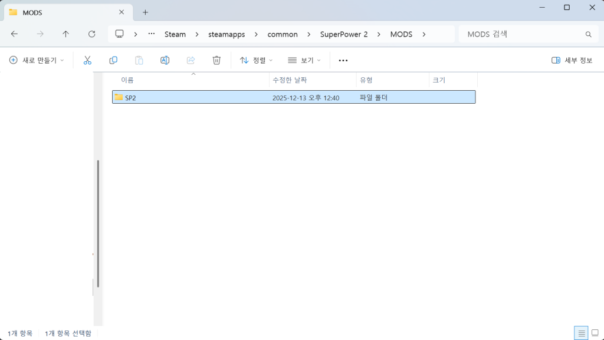
Task: Click the Copy icon in toolbar
Action: (113, 60)
